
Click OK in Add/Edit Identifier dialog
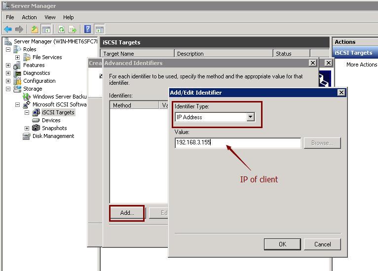tap(282, 244)
